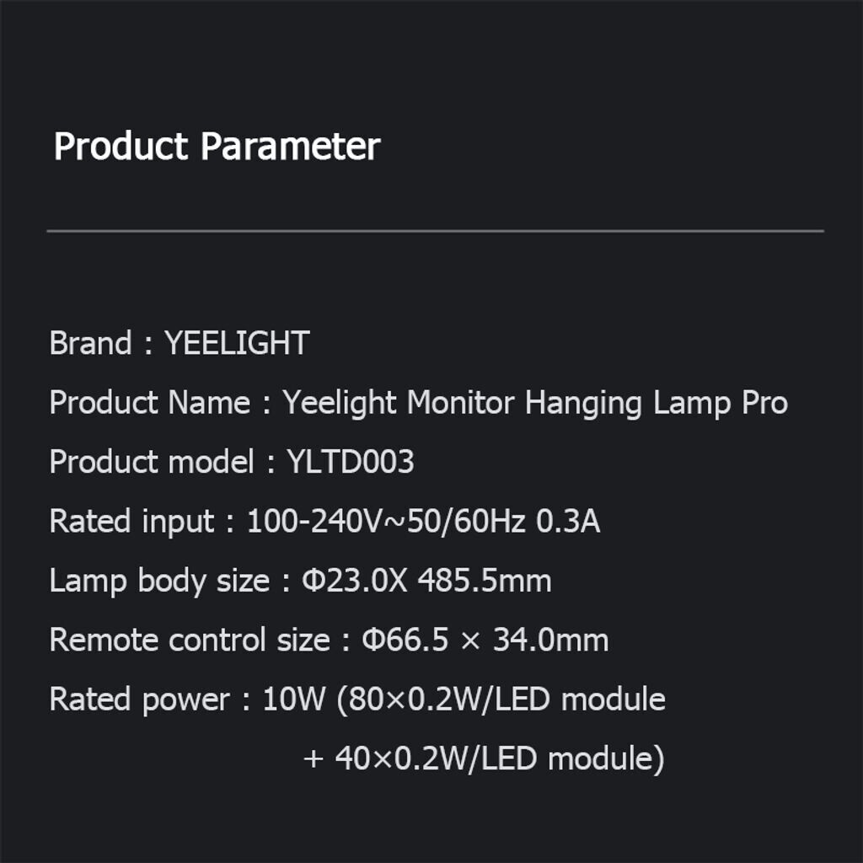The width and height of the screenshot is (863, 863).
Task: Click the "+ 40×0.2W/LED module)" line
Action: click(x=484, y=758)
